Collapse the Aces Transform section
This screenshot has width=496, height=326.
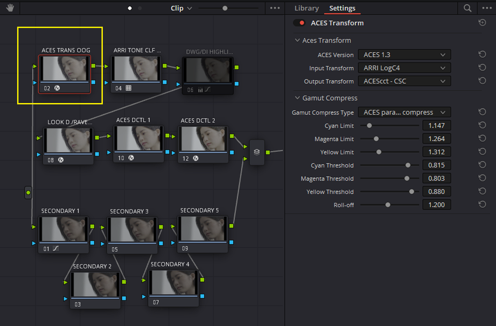pyautogui.click(x=297, y=40)
